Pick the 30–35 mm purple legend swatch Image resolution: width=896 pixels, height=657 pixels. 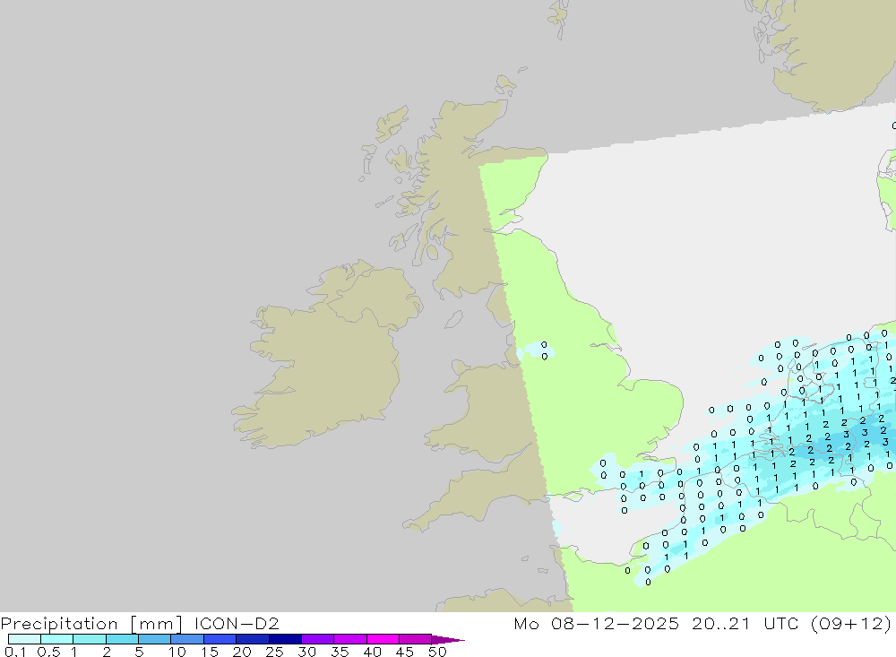317,639
